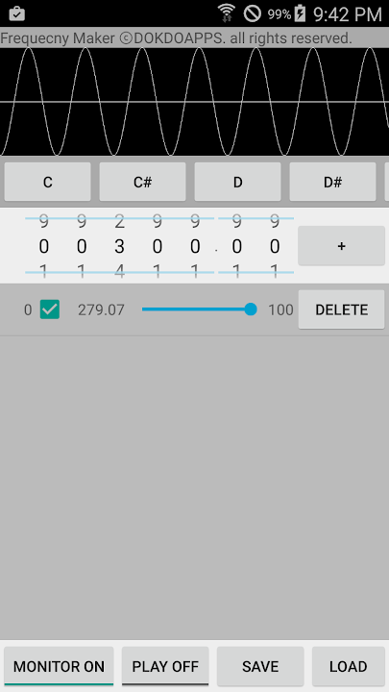This screenshot has width=389, height=692.
Task: Uncheck the 279.07 frequency checkbox
Action: point(50,309)
